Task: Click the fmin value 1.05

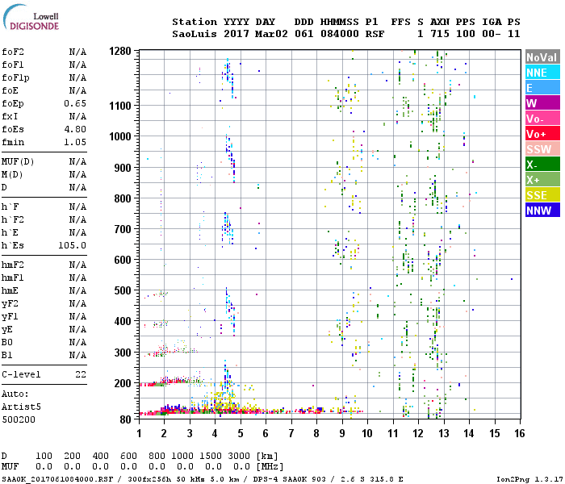Action: tap(75, 142)
